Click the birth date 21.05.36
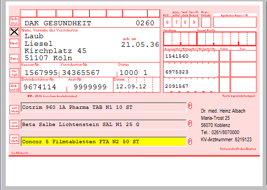 point(140,45)
